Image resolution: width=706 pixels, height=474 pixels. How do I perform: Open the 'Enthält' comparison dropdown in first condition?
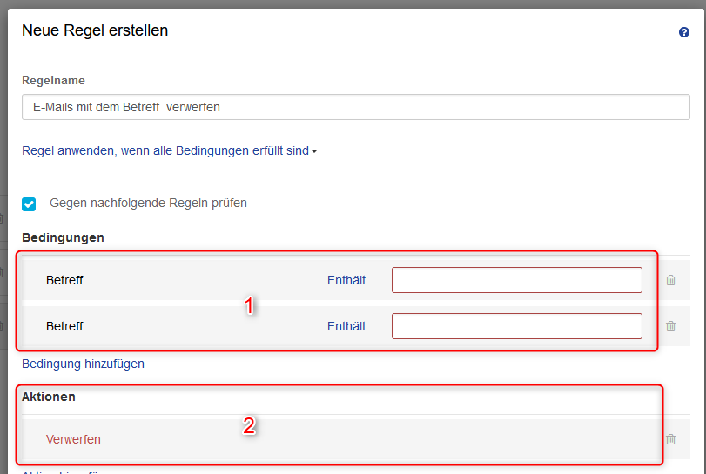pos(346,280)
